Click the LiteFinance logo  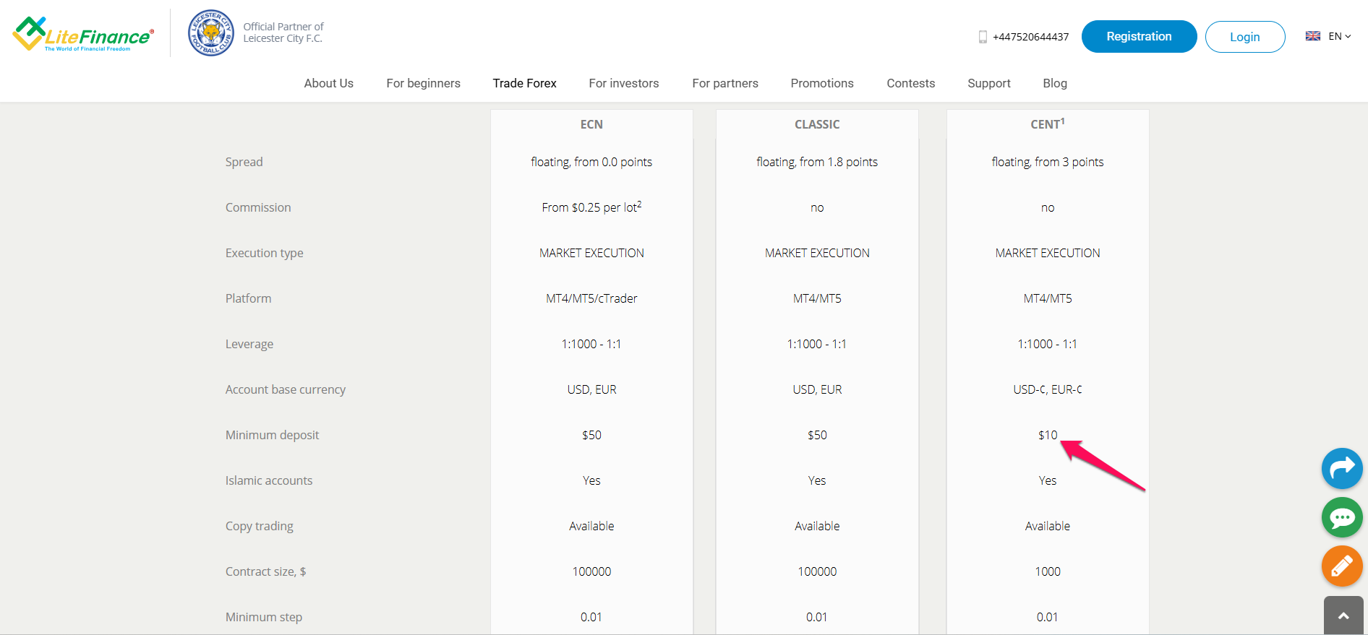(83, 34)
